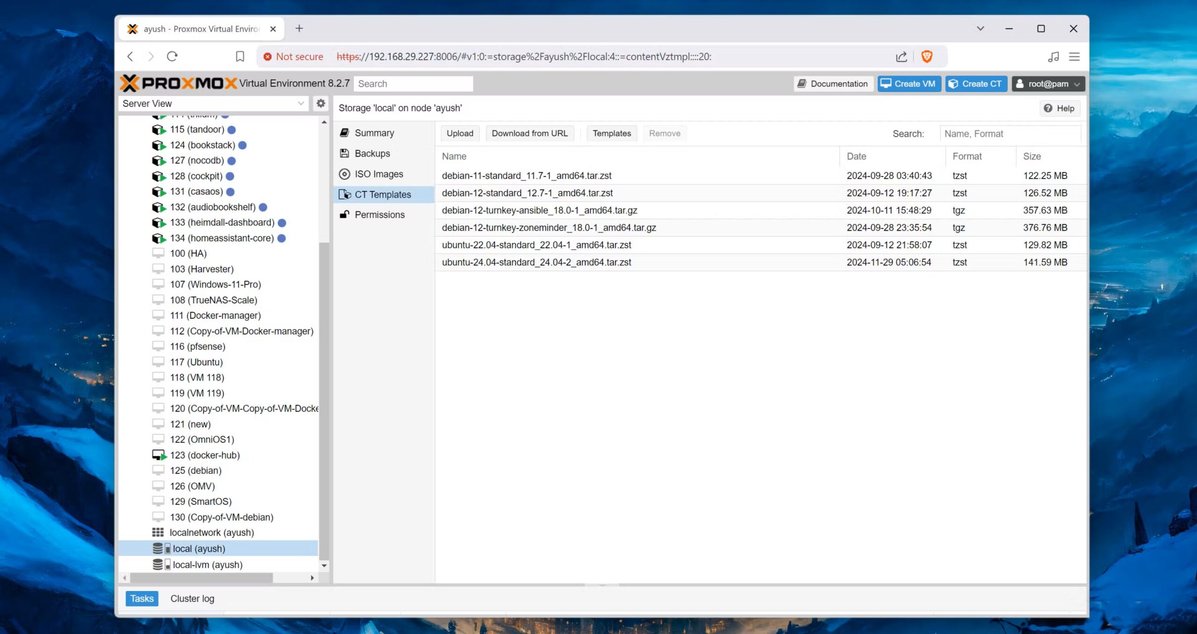Select the ubuntu-24.04-standard template row
1197x634 pixels.
(x=536, y=262)
